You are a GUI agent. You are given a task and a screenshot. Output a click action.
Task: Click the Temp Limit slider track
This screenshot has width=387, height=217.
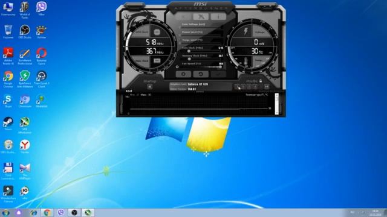coord(202,43)
